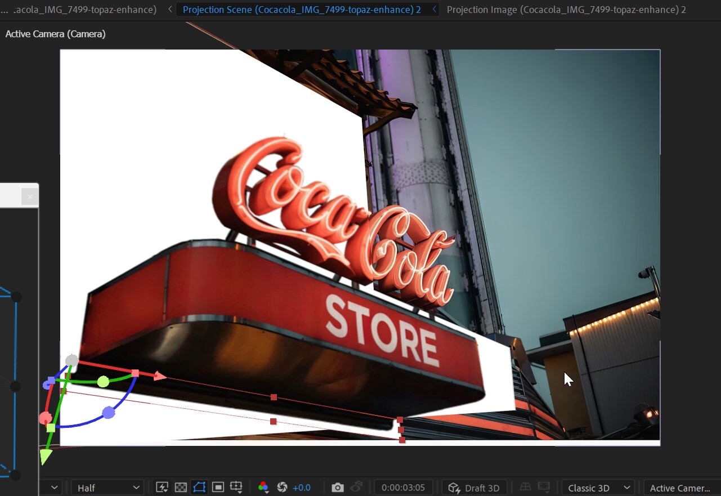Take a snapshot with the camera icon

[337, 488]
